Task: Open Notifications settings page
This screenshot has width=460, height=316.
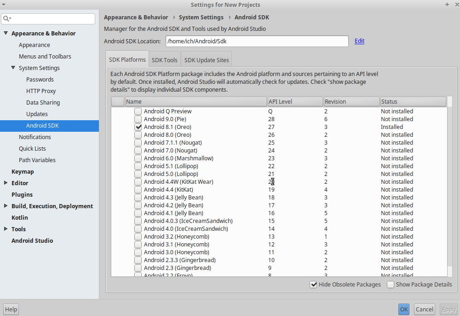Action: point(34,137)
